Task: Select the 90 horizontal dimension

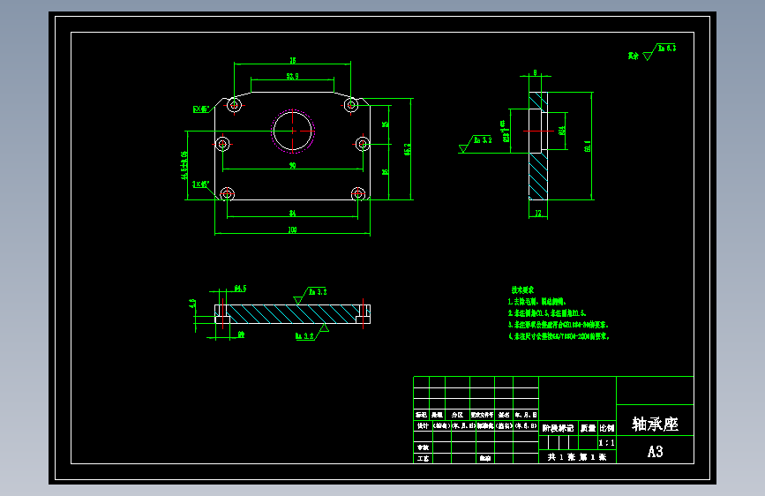Action: 292,166
